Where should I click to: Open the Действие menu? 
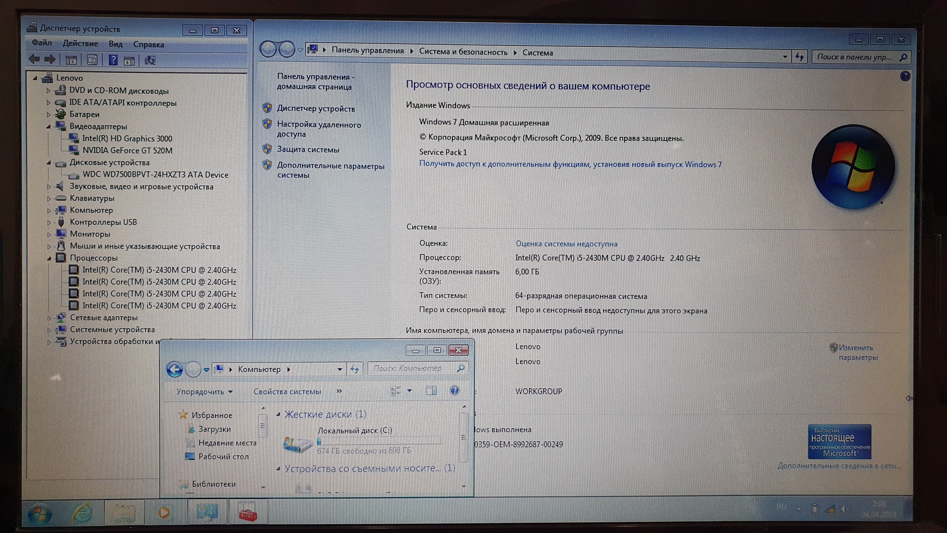point(80,43)
